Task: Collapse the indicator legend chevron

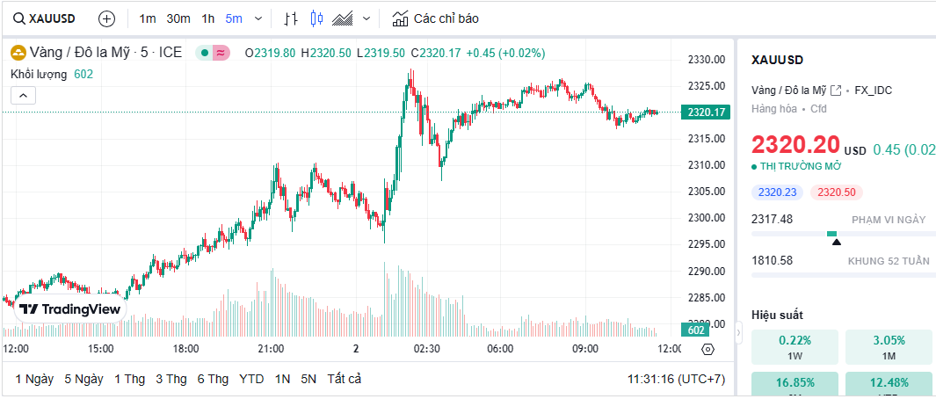Action: (x=23, y=95)
